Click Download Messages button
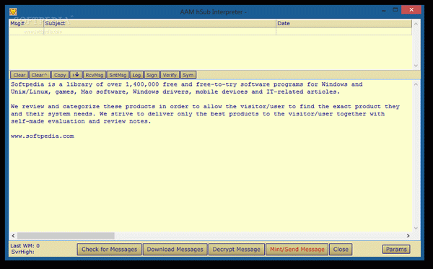This screenshot has width=433, height=269. pos(175,250)
